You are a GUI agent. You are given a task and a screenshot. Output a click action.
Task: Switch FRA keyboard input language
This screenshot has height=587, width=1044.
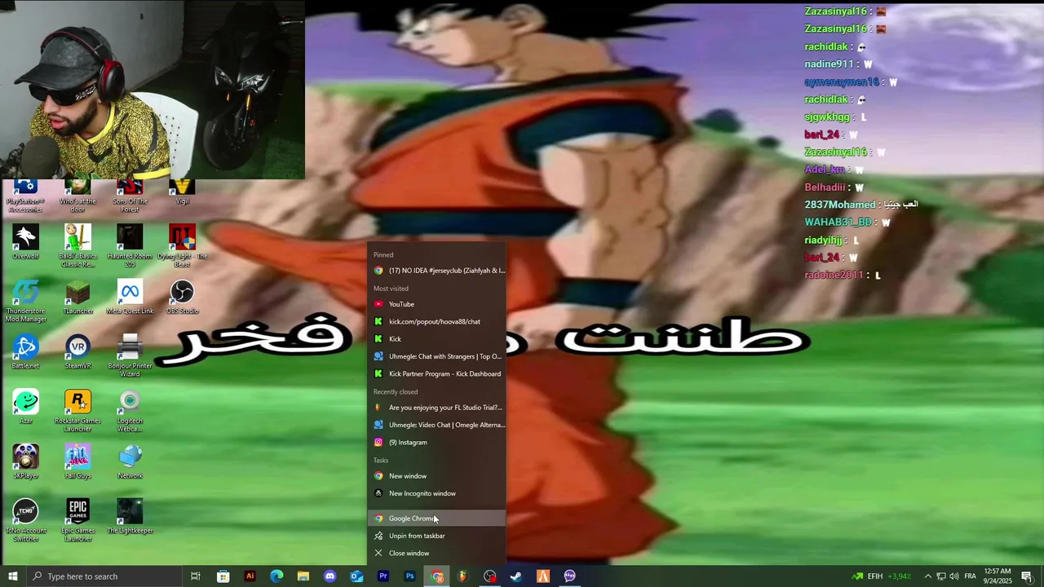pos(970,576)
